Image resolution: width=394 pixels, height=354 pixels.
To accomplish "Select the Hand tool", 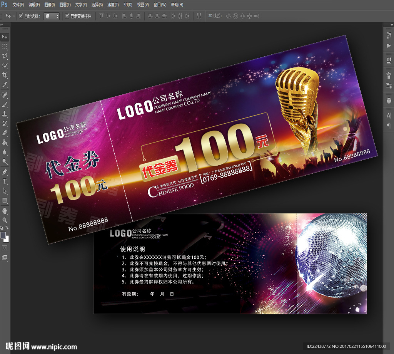I will 5,211.
